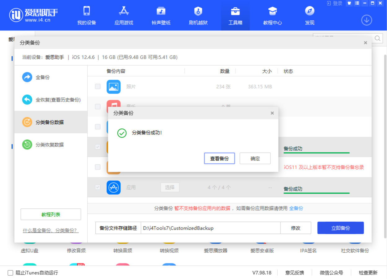Click the download arrow below the window controls
This screenshot has height=279, width=387.
(367, 20)
